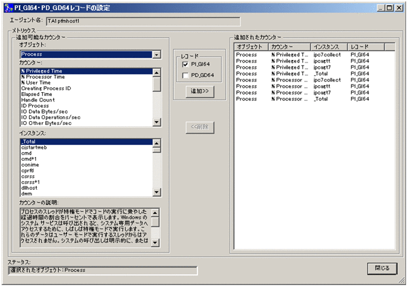Click the オブジェクト column header
This screenshot has height=287, width=408.
[251, 47]
